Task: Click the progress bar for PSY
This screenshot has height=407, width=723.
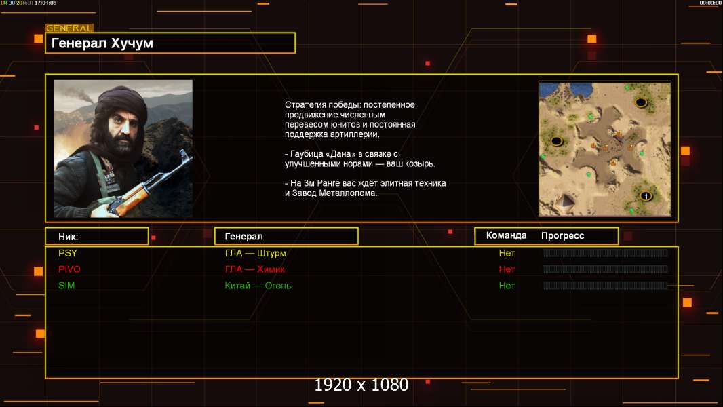Action: 605,253
